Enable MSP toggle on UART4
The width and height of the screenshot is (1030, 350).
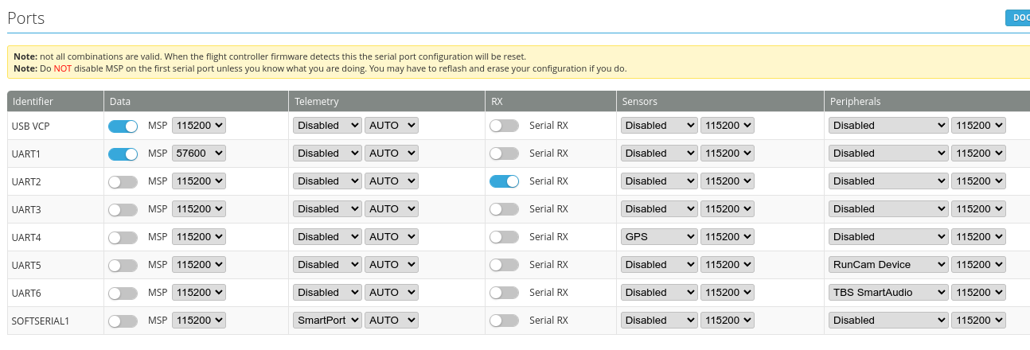[123, 237]
